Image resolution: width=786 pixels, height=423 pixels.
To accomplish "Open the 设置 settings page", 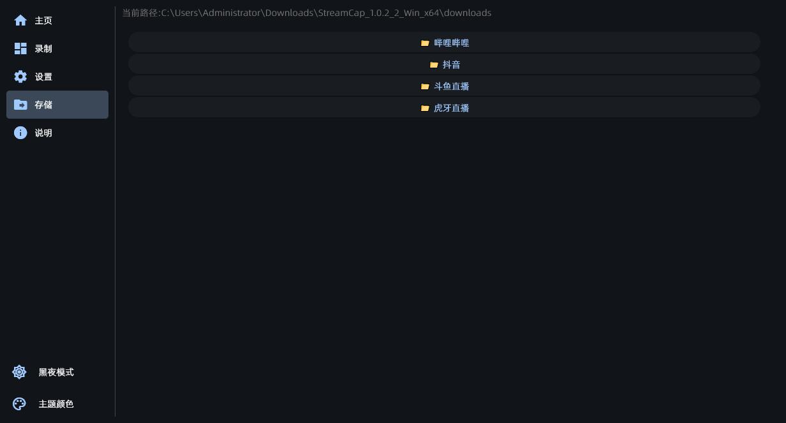I will [x=43, y=77].
